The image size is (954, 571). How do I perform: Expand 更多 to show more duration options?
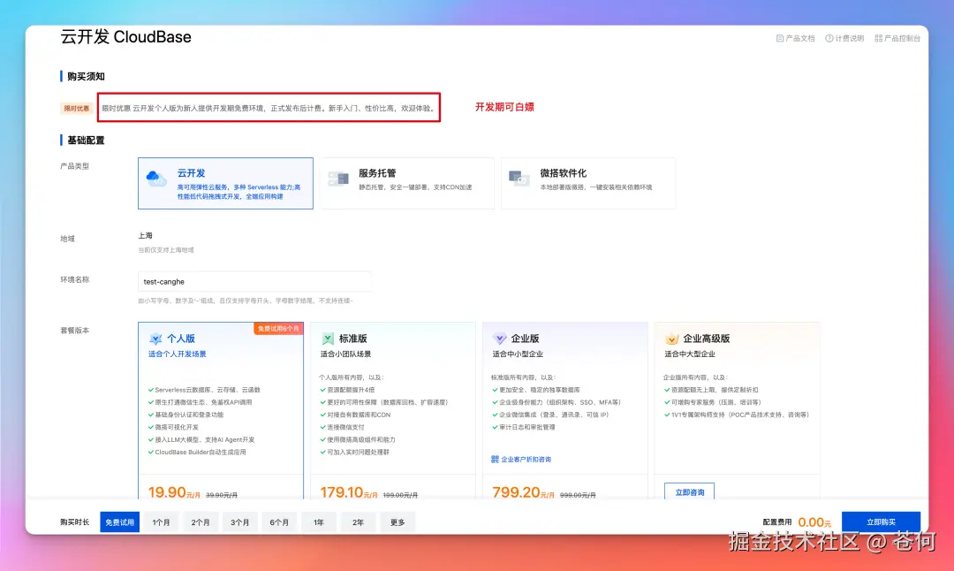[x=397, y=522]
